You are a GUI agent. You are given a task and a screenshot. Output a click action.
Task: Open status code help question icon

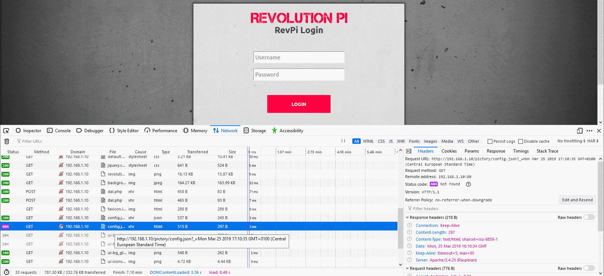click(x=468, y=184)
